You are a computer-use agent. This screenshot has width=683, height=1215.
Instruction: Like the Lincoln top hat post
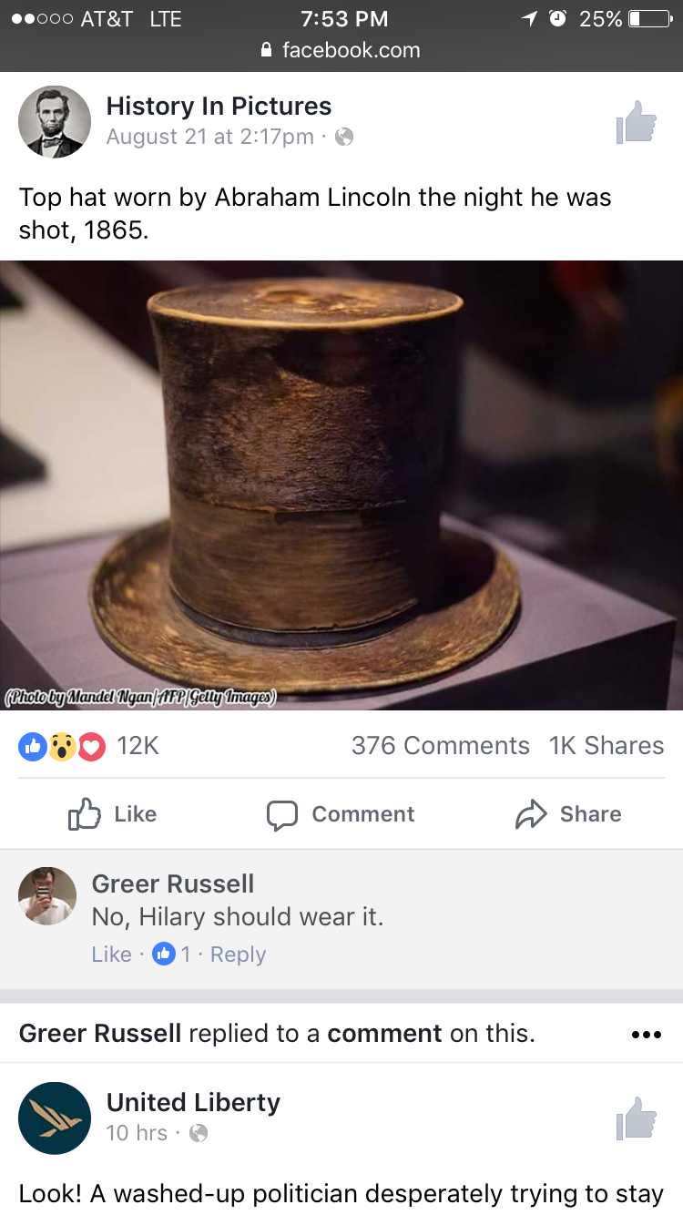pos(113,814)
